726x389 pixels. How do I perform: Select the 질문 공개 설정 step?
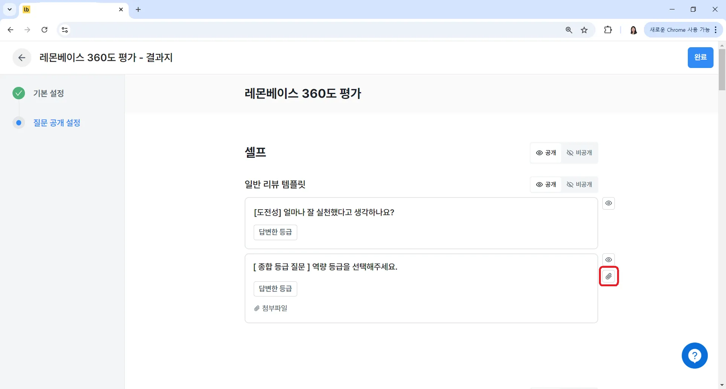[57, 123]
